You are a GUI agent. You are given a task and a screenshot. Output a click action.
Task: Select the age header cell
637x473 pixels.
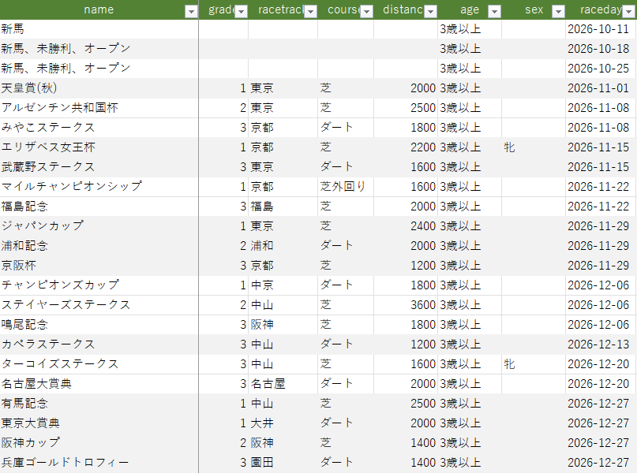click(x=470, y=9)
